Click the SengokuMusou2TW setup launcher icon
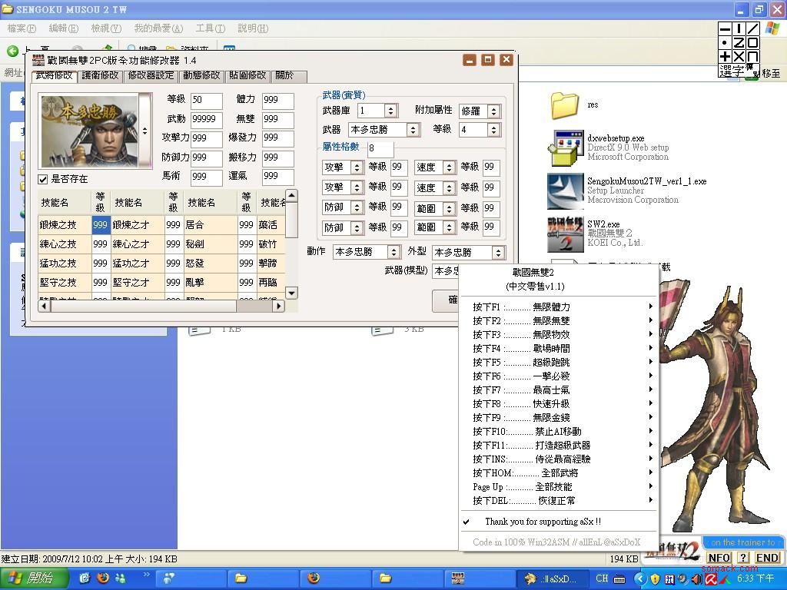 click(x=565, y=191)
